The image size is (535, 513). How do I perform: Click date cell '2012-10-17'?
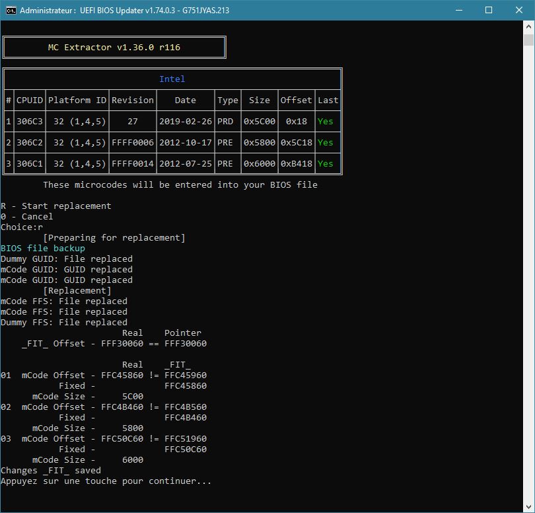(186, 142)
